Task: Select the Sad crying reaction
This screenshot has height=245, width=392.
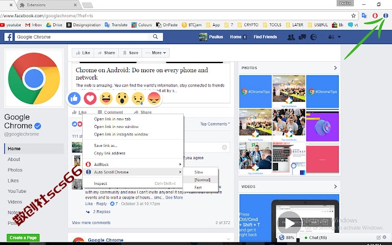Action: tap(138, 98)
